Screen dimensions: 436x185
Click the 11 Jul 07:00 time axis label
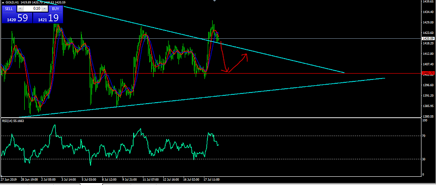(151, 180)
